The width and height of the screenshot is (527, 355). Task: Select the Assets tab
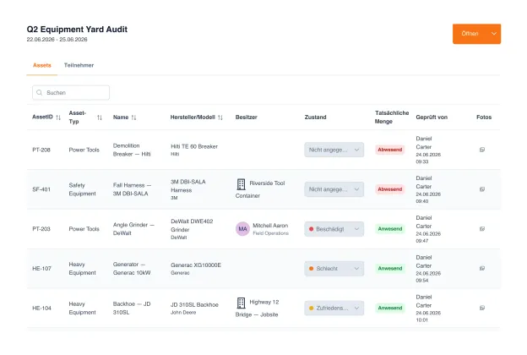tap(42, 65)
